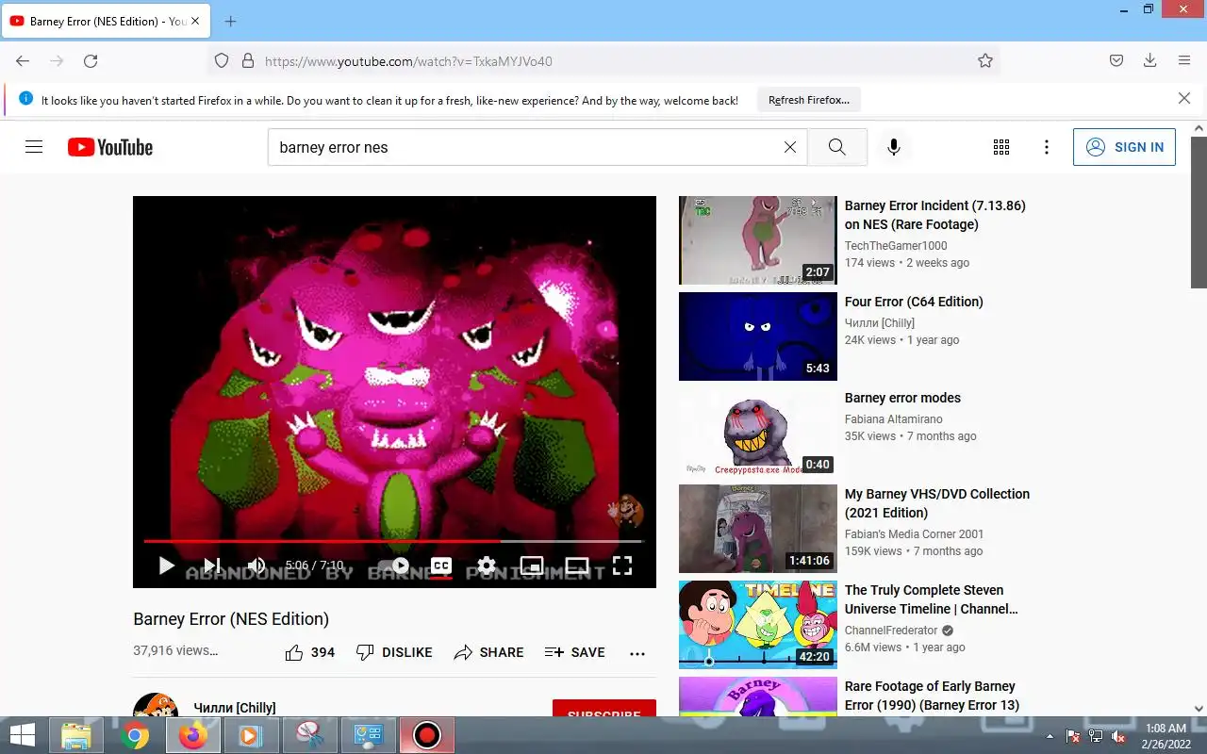Open video player settings gear

(487, 565)
